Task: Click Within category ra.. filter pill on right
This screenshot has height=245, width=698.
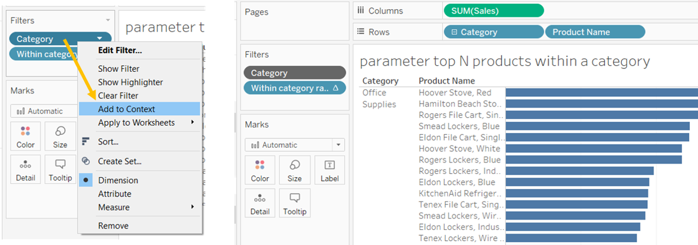Action: 295,88
